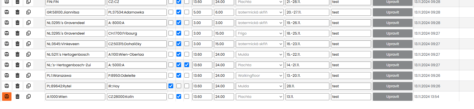The width and height of the screenshot is (474, 109).
Task: Uncheck the first checkbox in PL:89642:Rytel row
Action: click(171, 86)
